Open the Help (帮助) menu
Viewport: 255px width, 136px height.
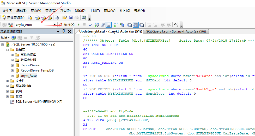pos(139,11)
